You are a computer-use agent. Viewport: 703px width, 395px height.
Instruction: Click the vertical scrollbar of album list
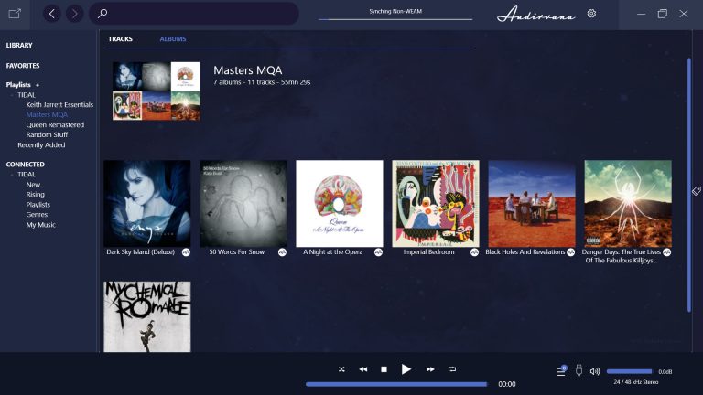[689, 185]
